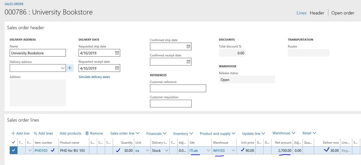The width and height of the screenshot is (361, 165).
Task: Expand the variant dropdown before PHD103
Action: (x=30, y=151)
